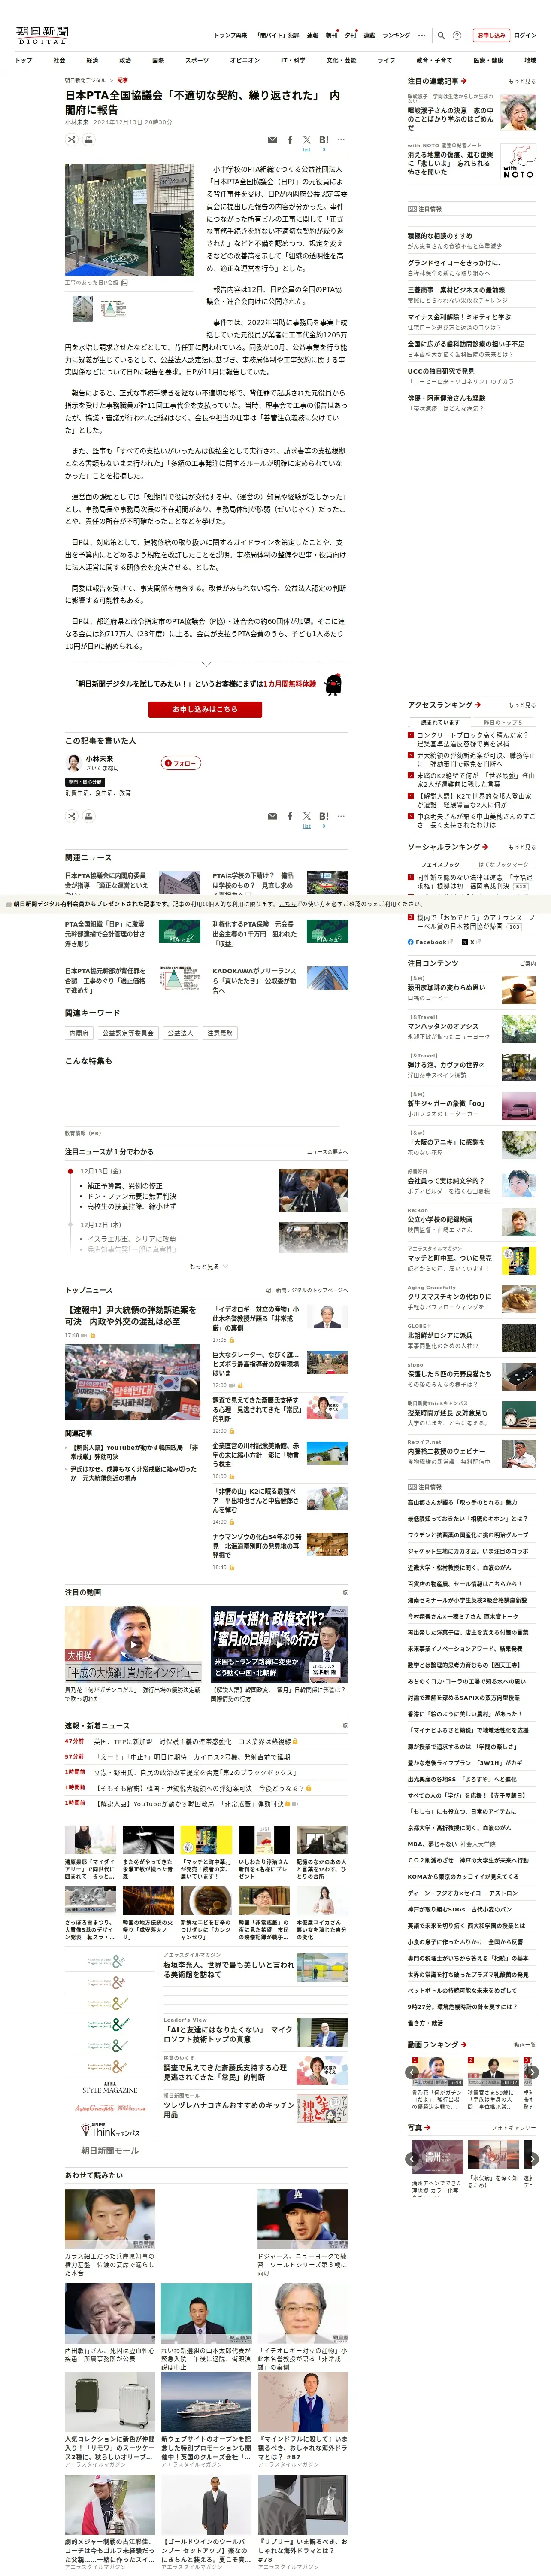This screenshot has height=2576, width=551.
Task: Click next arrow on 写真 carousel
Action: coord(532,2159)
